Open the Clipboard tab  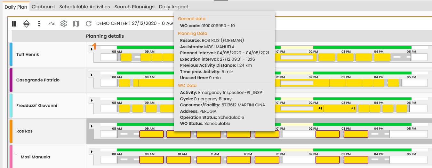[43, 7]
